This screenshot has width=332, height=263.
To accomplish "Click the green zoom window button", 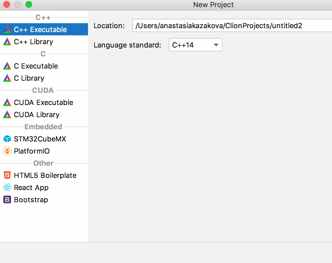I will pyautogui.click(x=28, y=4).
